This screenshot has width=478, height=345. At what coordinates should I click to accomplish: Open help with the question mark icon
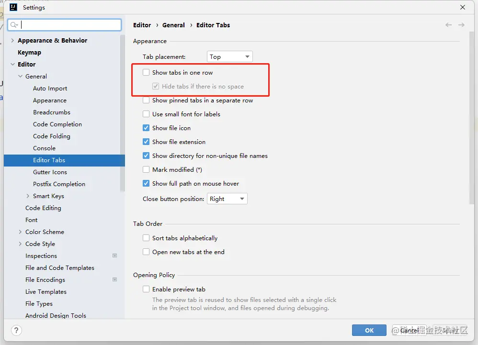[16, 330]
